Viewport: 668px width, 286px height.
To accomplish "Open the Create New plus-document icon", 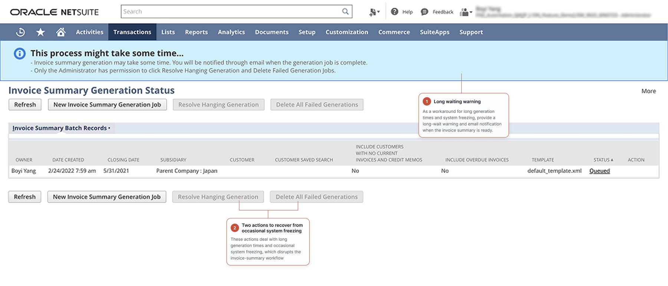I will (374, 12).
